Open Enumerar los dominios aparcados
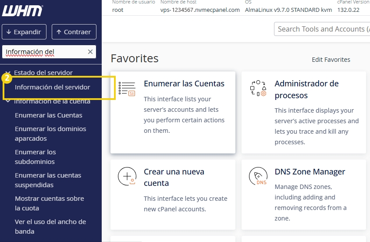Screen dimensions: 370x242 50,134
